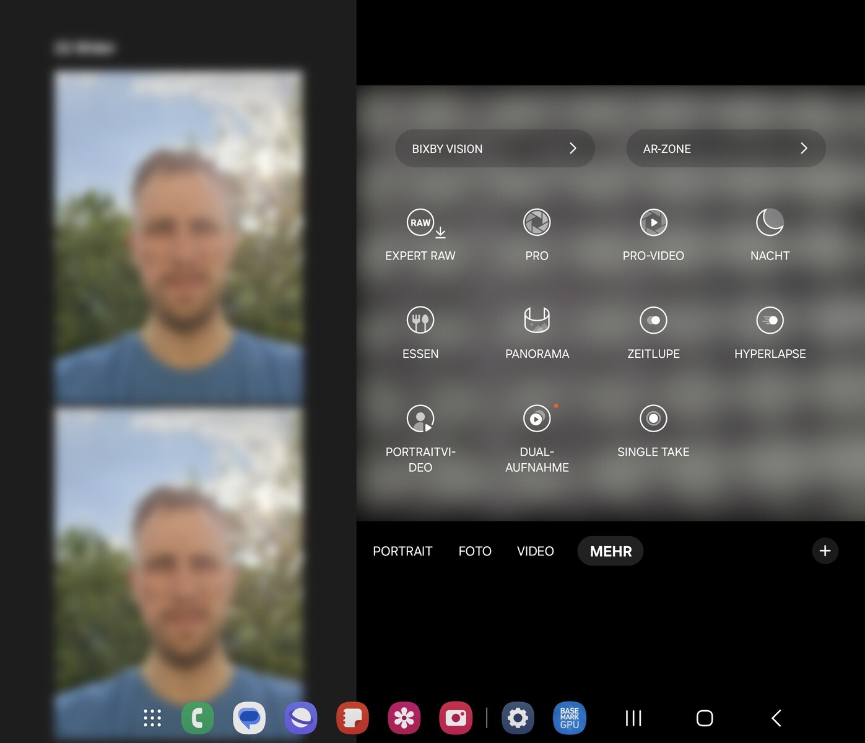Open the Settings gear app
Image resolution: width=865 pixels, height=743 pixels.
click(x=518, y=718)
